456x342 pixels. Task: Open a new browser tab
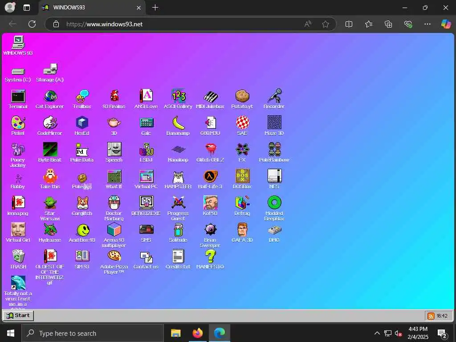pos(155,8)
